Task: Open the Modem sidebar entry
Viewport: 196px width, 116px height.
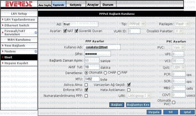Action: click(x=19, y=51)
